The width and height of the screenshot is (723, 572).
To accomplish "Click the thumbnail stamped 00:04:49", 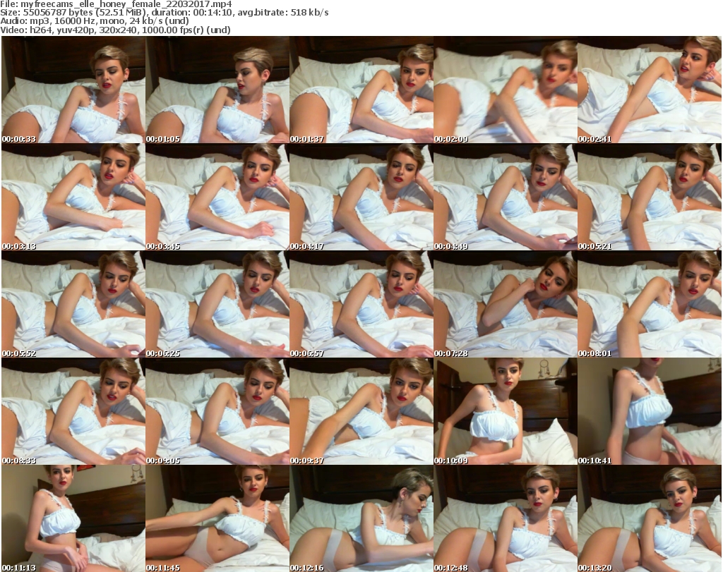I will [x=506, y=197].
